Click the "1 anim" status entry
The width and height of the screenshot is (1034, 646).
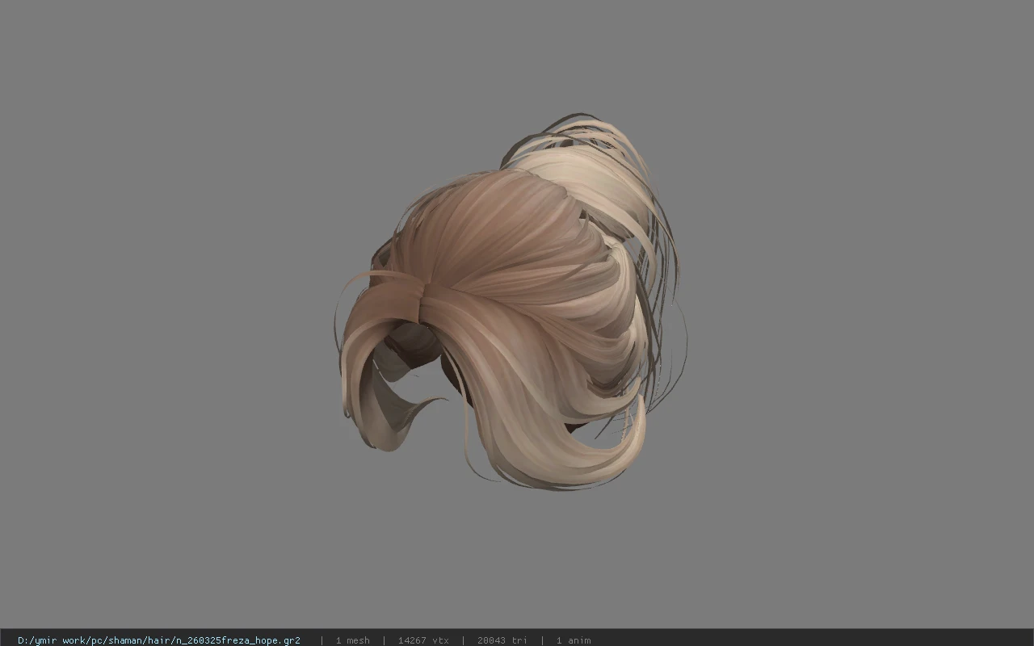tap(574, 640)
